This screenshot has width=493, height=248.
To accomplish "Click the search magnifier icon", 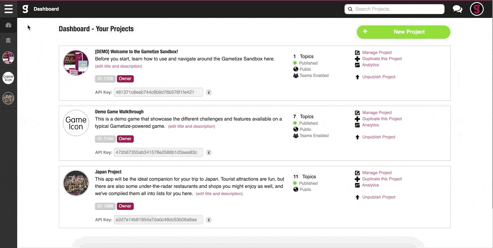I will (350, 9).
